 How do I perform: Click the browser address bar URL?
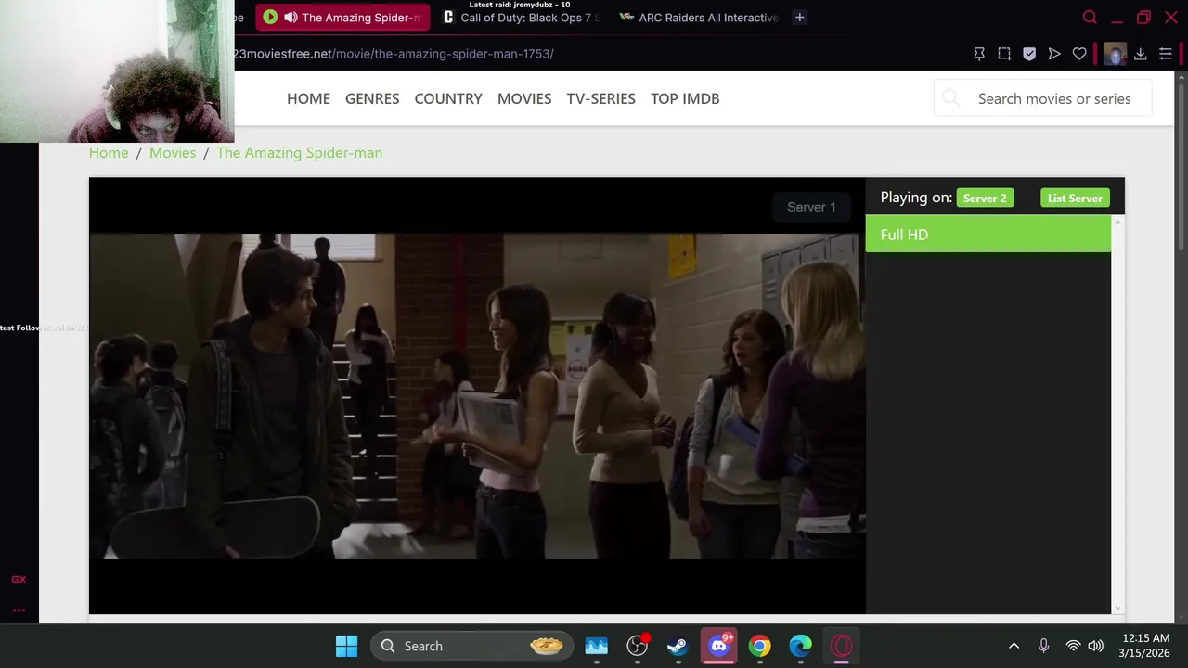[394, 54]
